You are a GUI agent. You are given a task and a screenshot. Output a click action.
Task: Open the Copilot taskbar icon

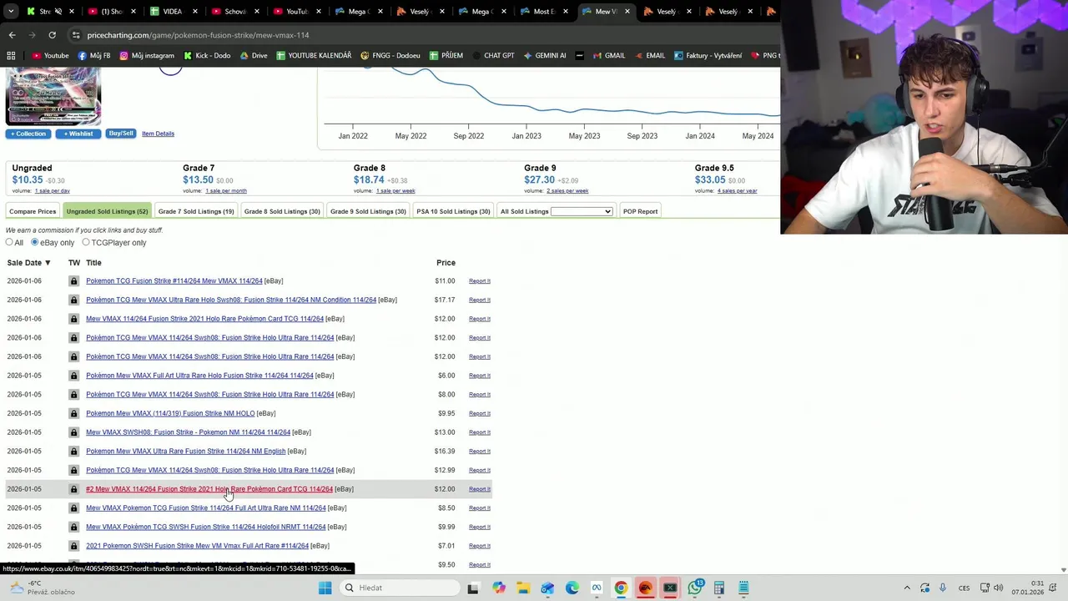coord(498,588)
